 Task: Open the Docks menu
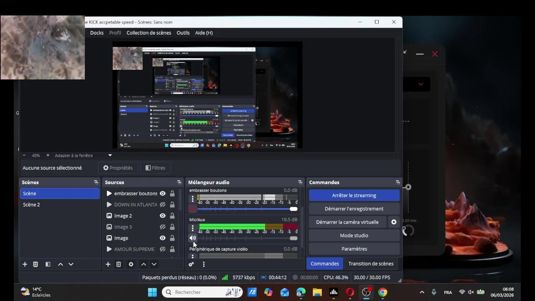click(x=97, y=33)
